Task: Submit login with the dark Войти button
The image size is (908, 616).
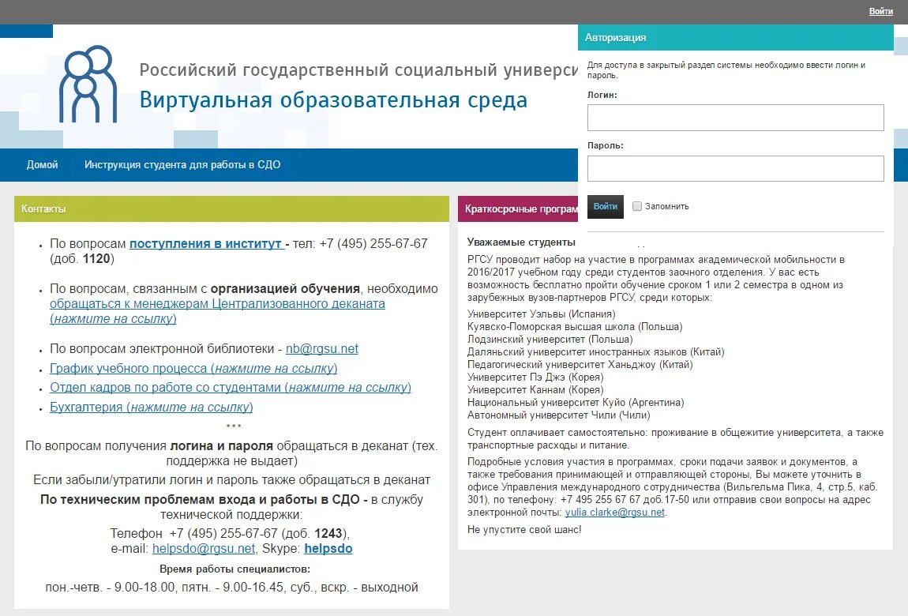Action: click(x=605, y=207)
